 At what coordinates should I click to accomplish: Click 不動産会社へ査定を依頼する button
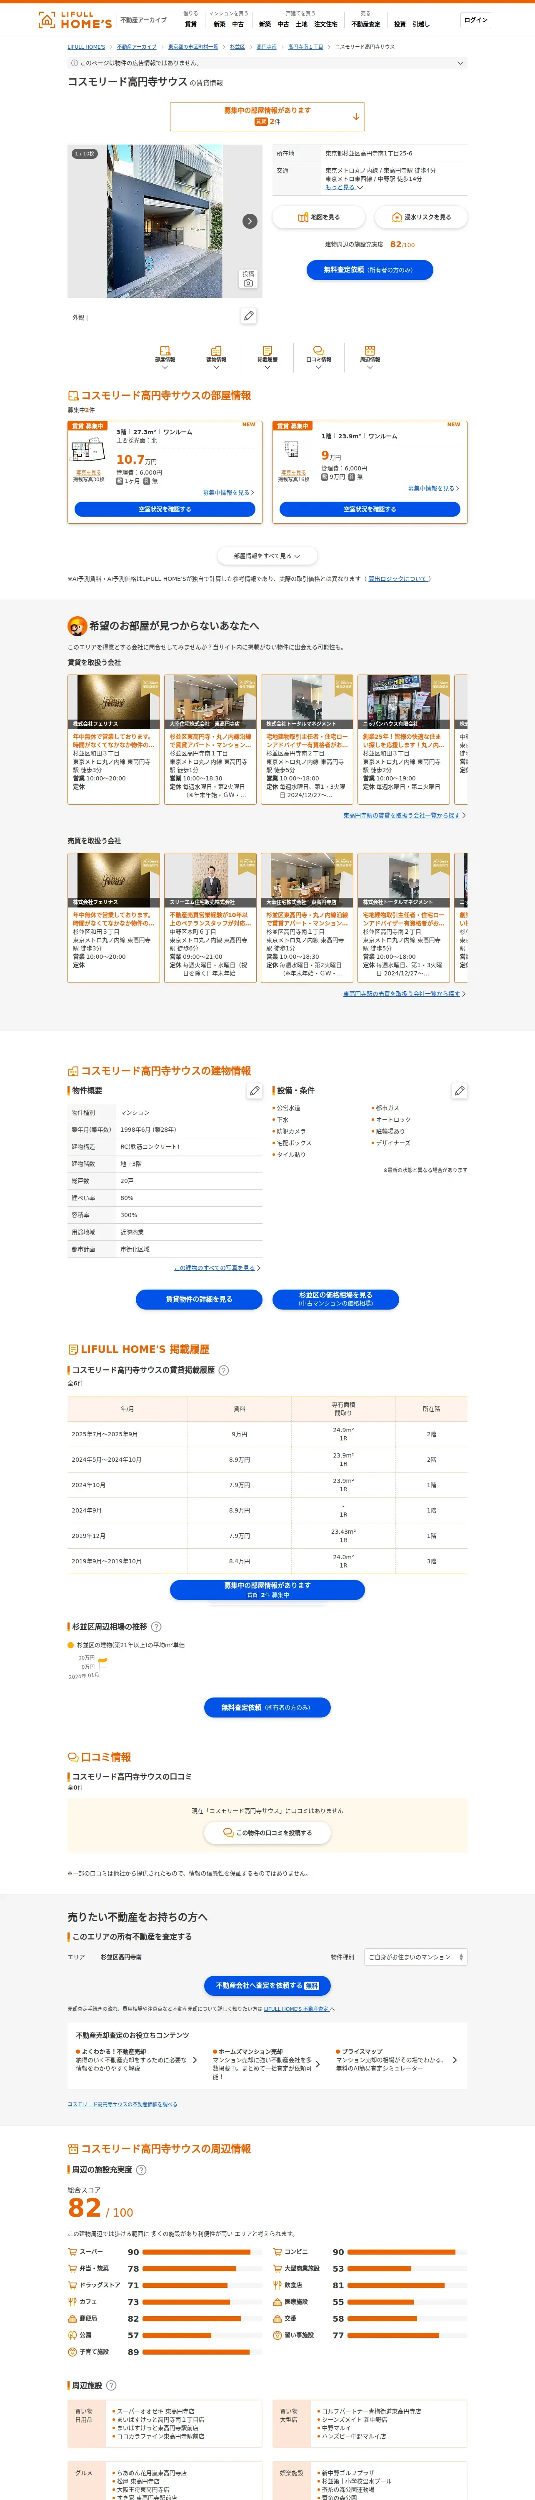[267, 1986]
